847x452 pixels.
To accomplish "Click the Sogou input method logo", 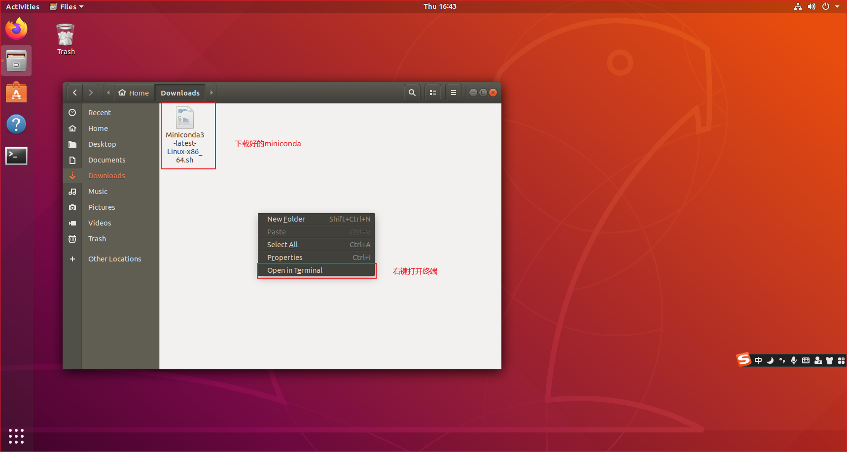I will click(743, 360).
